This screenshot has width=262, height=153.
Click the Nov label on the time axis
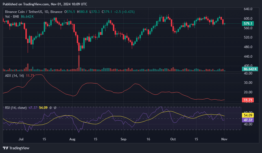(x=224, y=139)
